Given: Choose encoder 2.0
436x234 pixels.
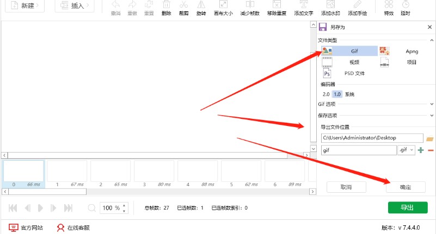Looking at the screenshot, I should click(x=326, y=94).
